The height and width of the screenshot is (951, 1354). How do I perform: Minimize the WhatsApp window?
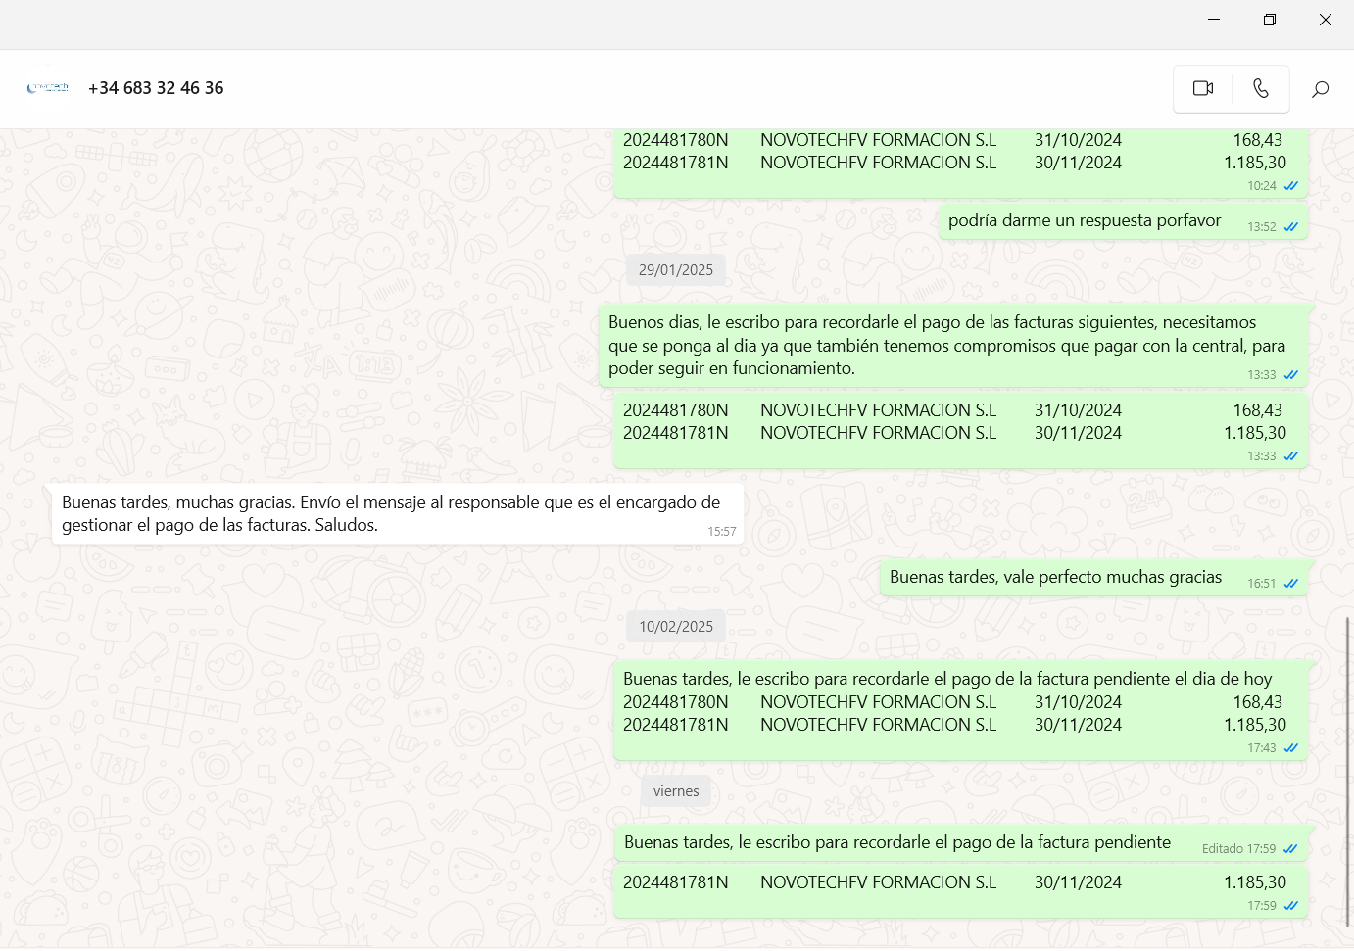(1214, 20)
